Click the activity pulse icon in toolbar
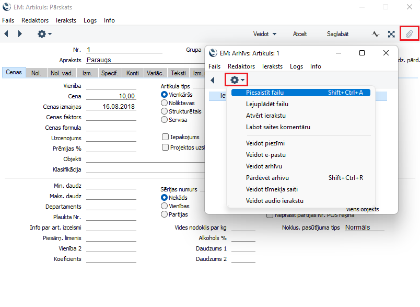The width and height of the screenshot is (420, 307). click(x=375, y=34)
